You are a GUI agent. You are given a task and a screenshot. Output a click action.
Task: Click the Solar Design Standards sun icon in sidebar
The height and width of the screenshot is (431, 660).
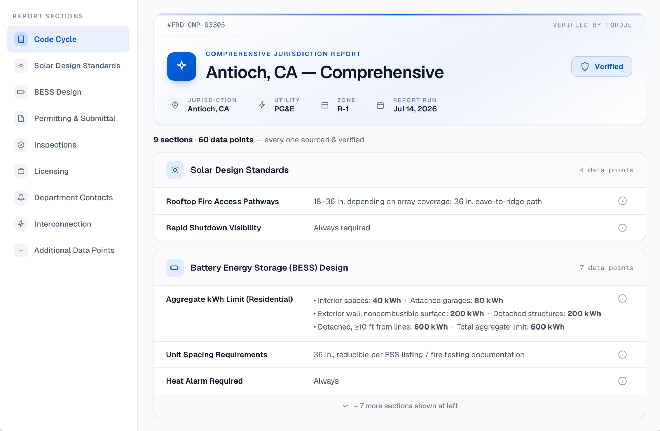(x=21, y=66)
